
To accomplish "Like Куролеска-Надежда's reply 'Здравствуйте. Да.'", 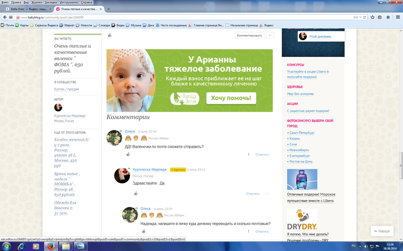I will tap(136, 193).
